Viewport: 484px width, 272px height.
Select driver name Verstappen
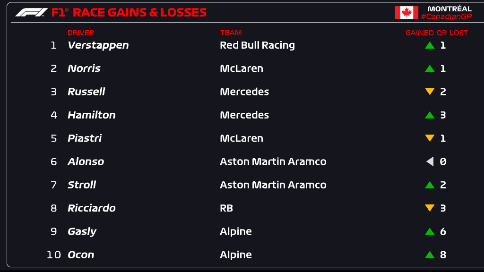98,45
